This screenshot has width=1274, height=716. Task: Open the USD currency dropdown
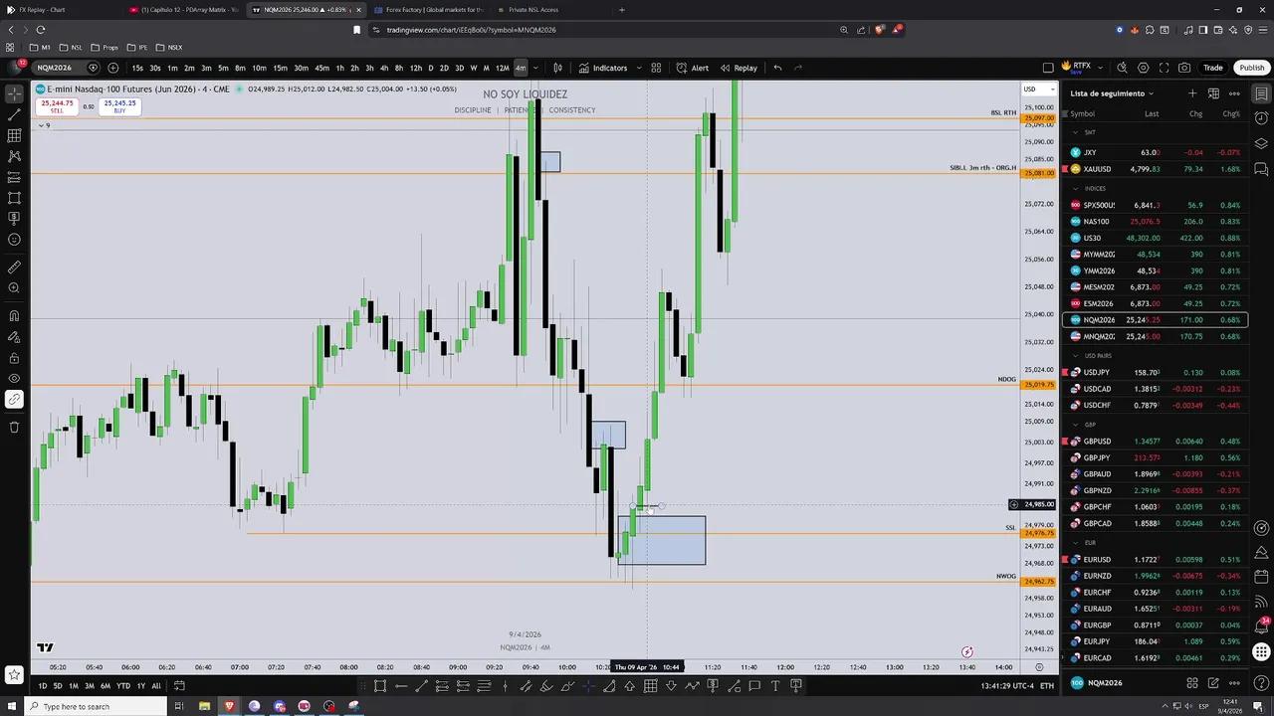pyautogui.click(x=1037, y=89)
